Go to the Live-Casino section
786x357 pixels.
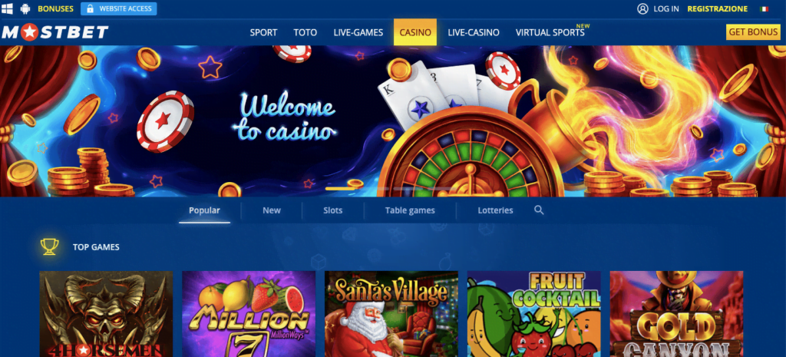(474, 32)
